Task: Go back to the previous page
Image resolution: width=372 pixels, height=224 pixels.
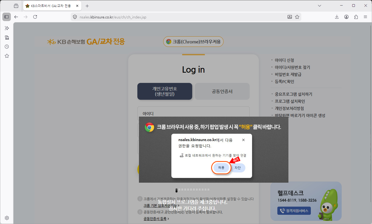Action: pyautogui.click(x=16, y=17)
